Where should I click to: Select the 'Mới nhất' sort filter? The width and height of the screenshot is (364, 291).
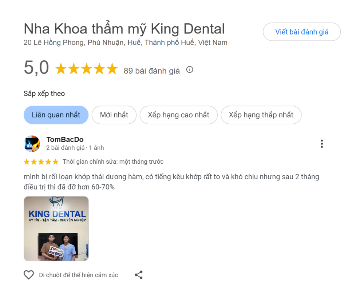114,115
